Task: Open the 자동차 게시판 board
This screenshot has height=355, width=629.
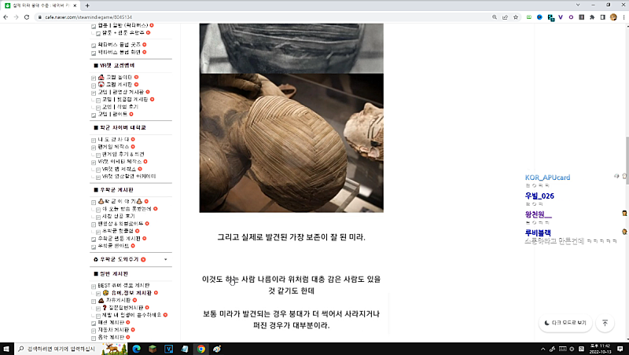Action: (113, 330)
